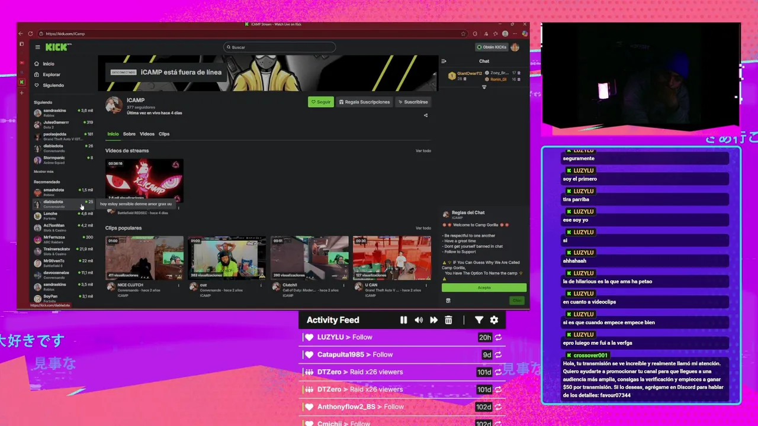
Task: Switch to the Clips tab
Action: 164,134
